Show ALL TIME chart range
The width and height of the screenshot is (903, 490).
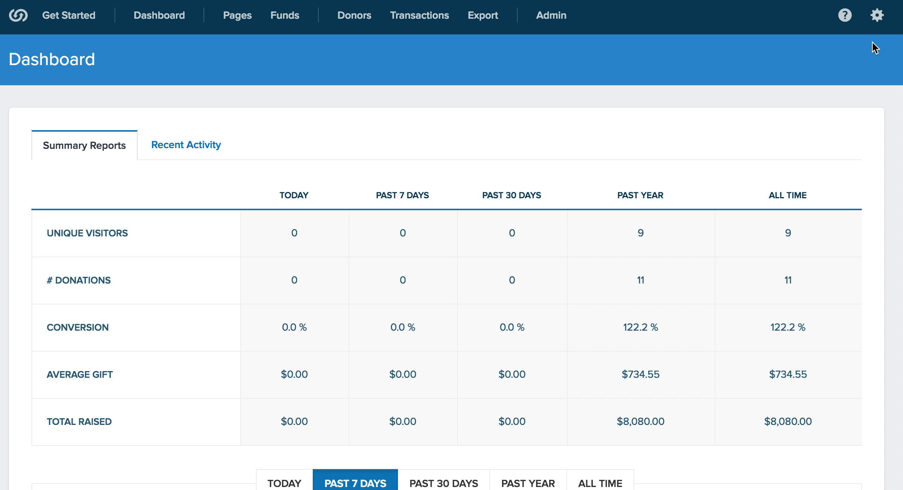point(600,483)
